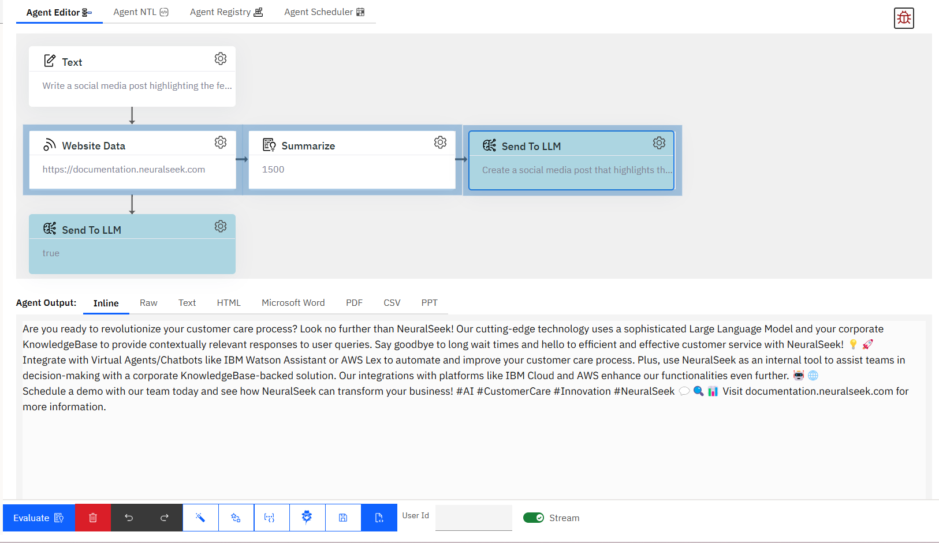Image resolution: width=939 pixels, height=543 pixels.
Task: Select the Raw output tab
Action: pos(148,303)
